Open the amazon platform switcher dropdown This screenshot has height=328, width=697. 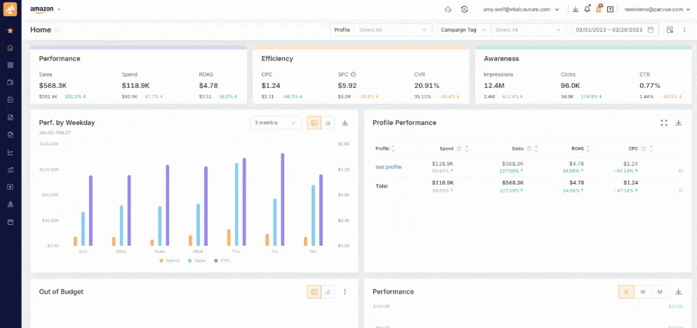46,9
